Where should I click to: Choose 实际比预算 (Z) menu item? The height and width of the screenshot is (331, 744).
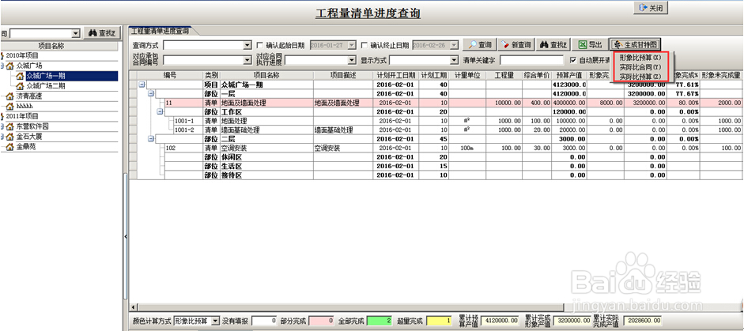point(640,77)
